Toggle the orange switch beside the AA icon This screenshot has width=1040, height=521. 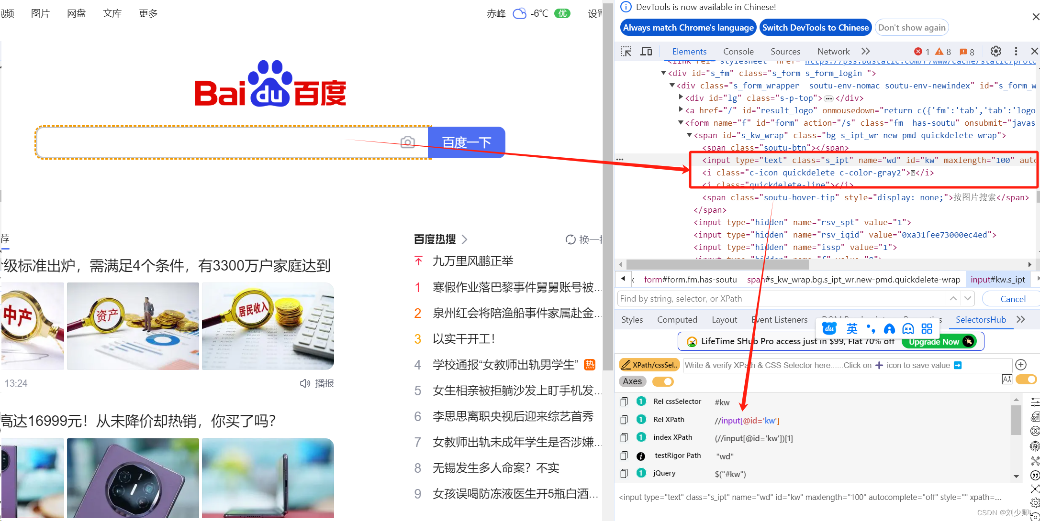click(x=1026, y=379)
